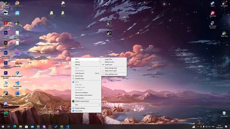The height and width of the screenshot is (129, 230).
Task: Open Visual Studio Code from the taskbar
Action: point(68,126)
